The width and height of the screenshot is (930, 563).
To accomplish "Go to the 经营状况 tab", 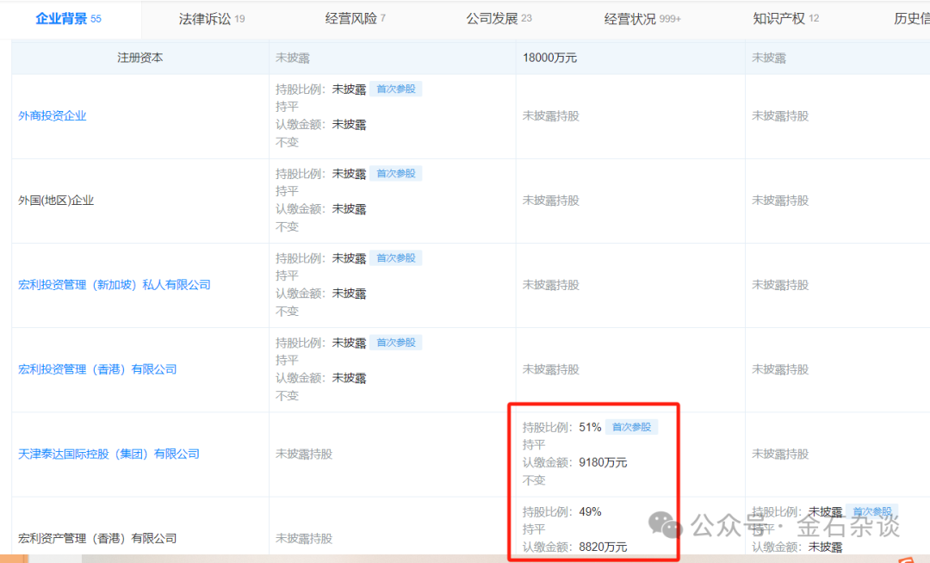I will tap(642, 19).
